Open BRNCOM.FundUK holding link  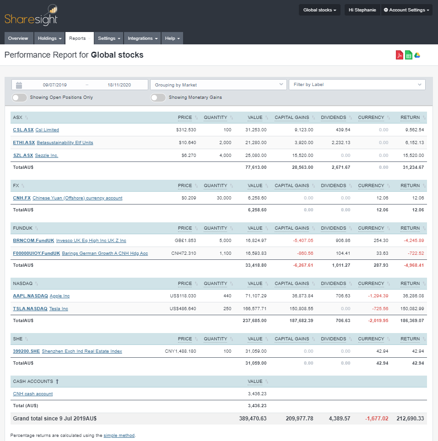click(x=33, y=241)
